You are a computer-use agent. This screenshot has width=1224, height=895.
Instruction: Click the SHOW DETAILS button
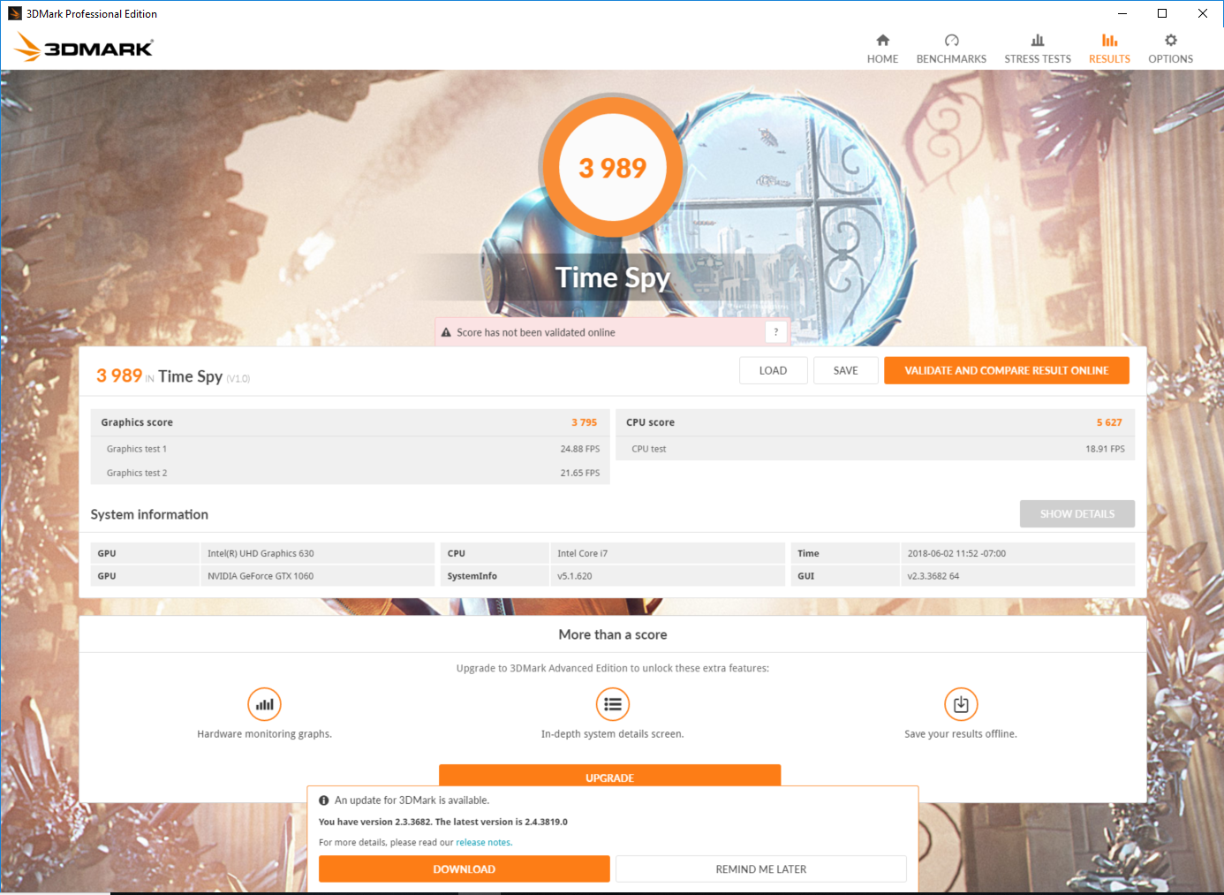point(1077,513)
